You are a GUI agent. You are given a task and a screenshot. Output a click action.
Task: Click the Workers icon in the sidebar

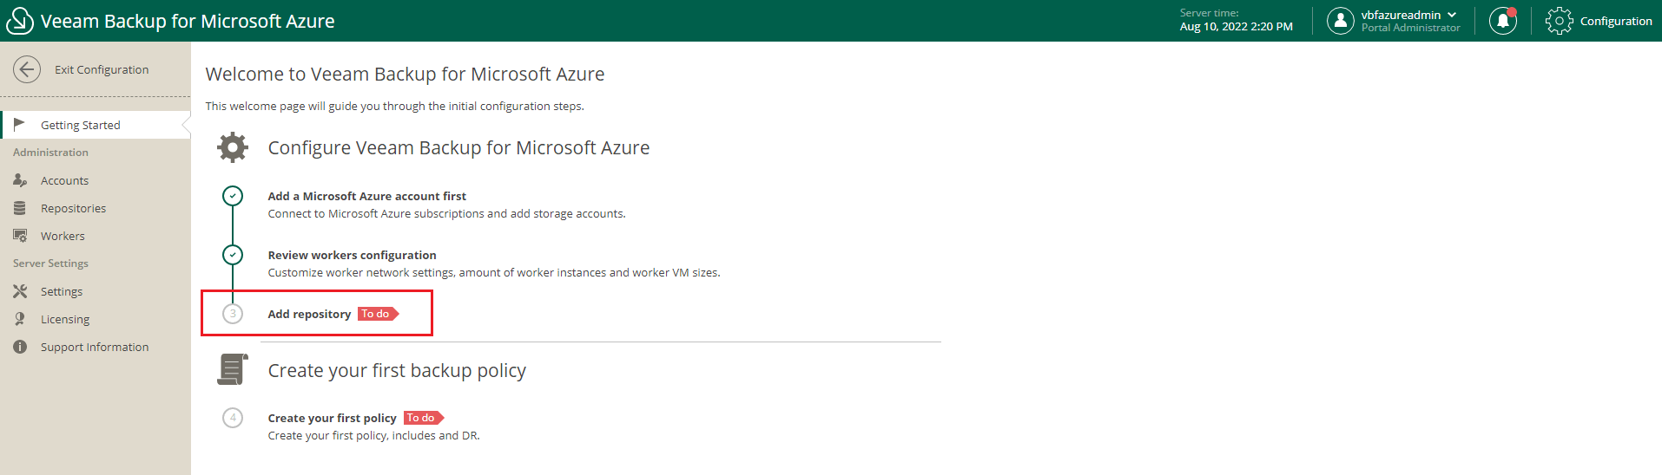tap(20, 236)
